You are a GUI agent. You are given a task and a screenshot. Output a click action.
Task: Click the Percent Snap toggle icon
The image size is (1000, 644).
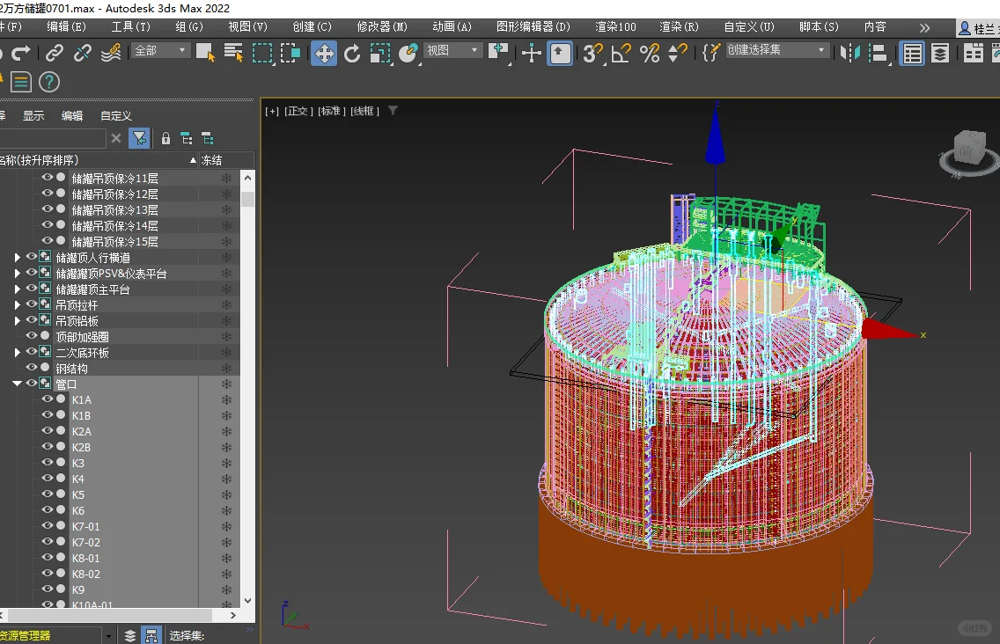tap(650, 54)
